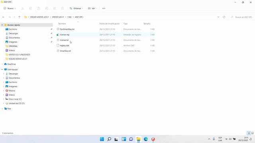Screen dimensions: 255x143
Task: Select the SmartKey.txt file
Action: [x=65, y=51]
